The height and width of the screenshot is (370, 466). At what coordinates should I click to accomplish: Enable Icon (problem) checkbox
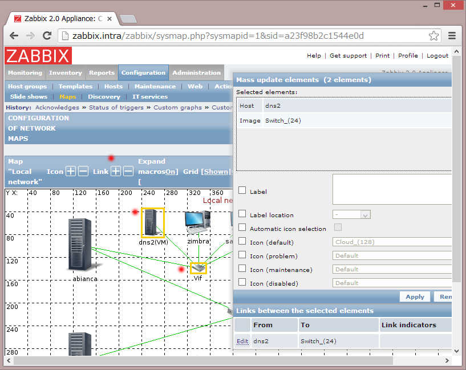[x=242, y=255]
